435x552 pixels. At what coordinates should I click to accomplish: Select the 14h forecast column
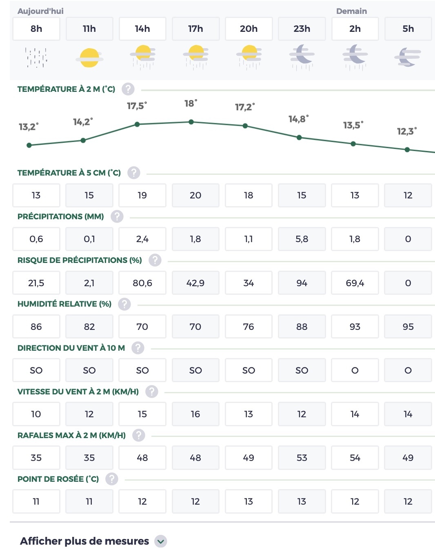[x=142, y=29]
